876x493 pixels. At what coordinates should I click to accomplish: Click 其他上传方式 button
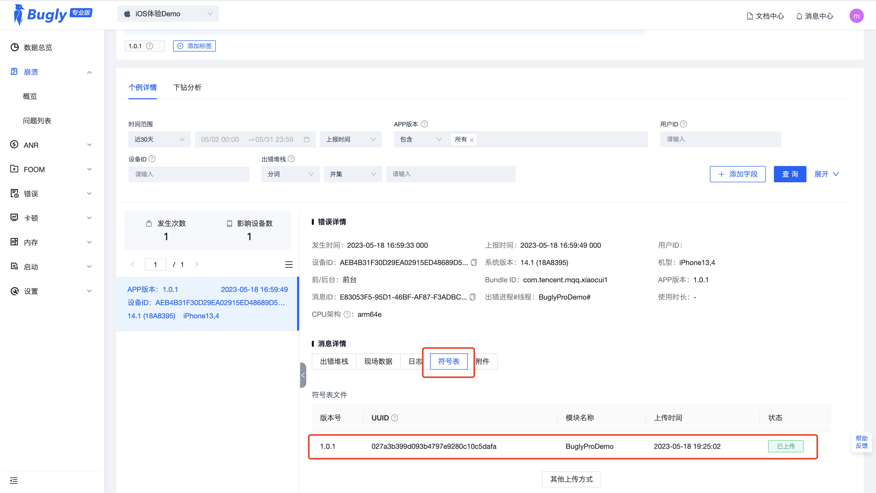571,479
